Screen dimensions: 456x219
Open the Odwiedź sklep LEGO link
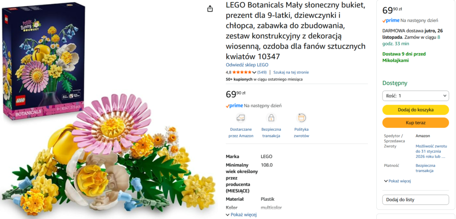(x=247, y=65)
